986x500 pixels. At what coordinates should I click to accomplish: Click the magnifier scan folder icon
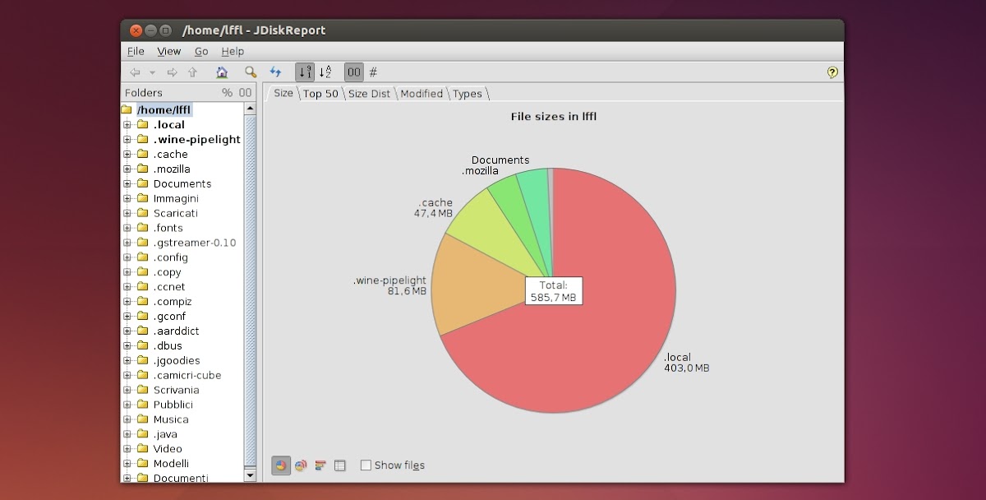pos(251,72)
